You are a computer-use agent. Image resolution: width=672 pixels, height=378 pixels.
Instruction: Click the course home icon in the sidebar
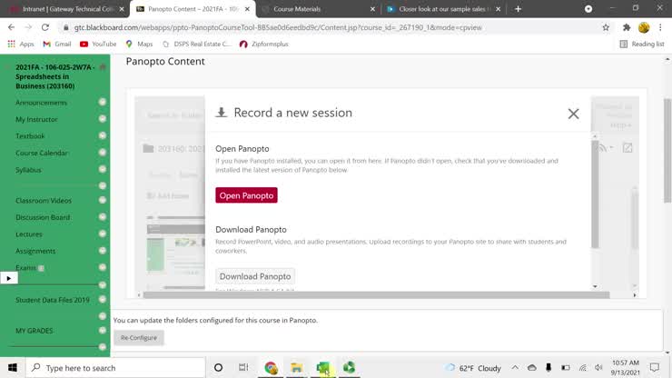click(x=103, y=67)
